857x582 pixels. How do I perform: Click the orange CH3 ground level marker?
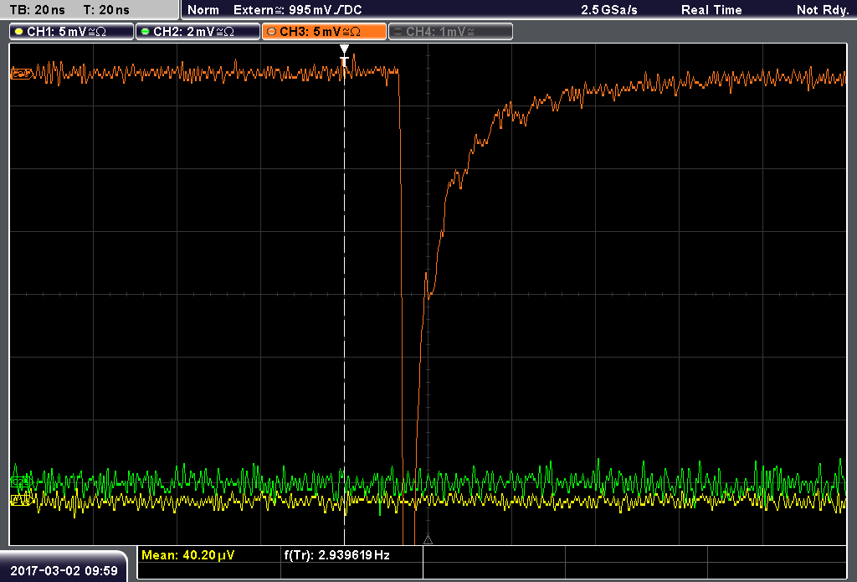(21, 74)
